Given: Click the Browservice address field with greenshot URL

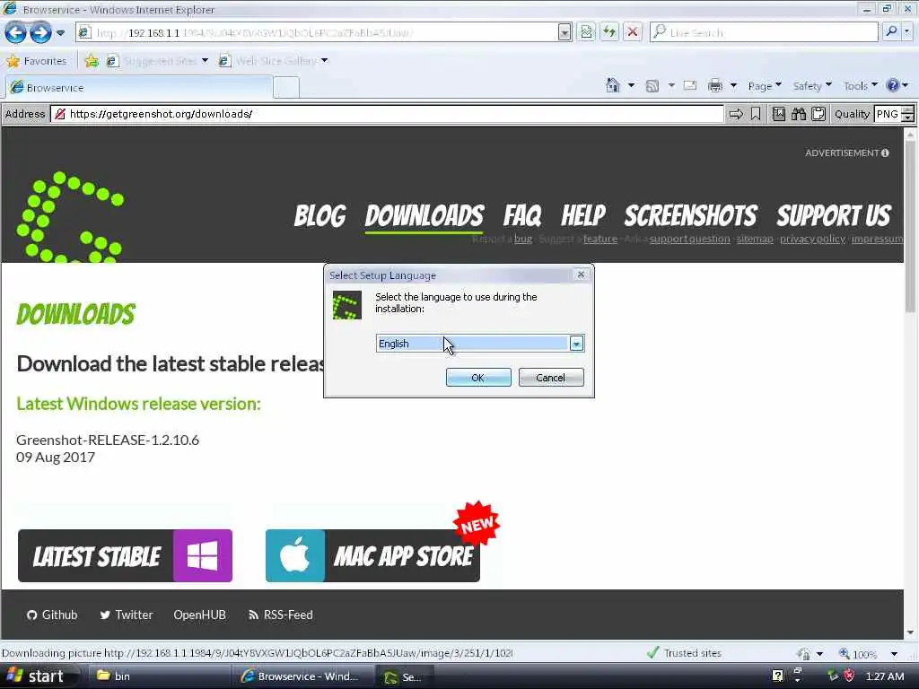Looking at the screenshot, I should point(388,114).
